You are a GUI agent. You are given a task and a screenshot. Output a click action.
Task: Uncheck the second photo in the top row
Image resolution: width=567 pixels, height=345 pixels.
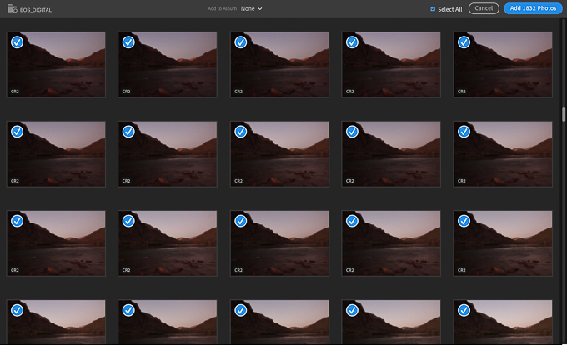[128, 42]
